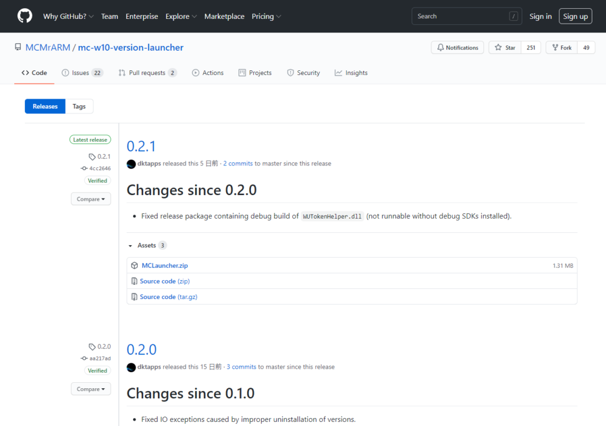Open the Compare dropdown for release 0.2.0
This screenshot has height=426, width=606.
(91, 389)
